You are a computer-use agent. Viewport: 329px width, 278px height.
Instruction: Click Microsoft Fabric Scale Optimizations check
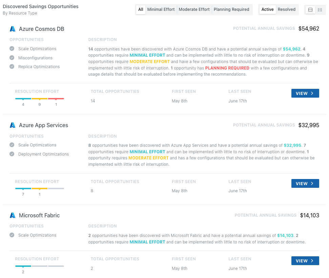click(x=12, y=235)
